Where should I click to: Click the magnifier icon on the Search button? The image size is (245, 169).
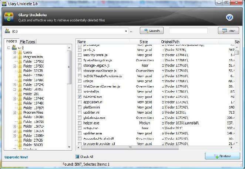point(146,31)
